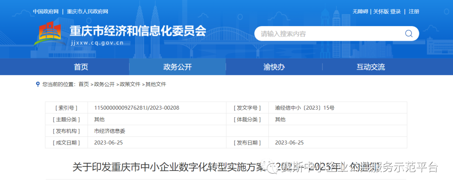Screen dimensions: 453x187
Task: Click the location pin icon in breadcrumb
Action: click(37, 84)
